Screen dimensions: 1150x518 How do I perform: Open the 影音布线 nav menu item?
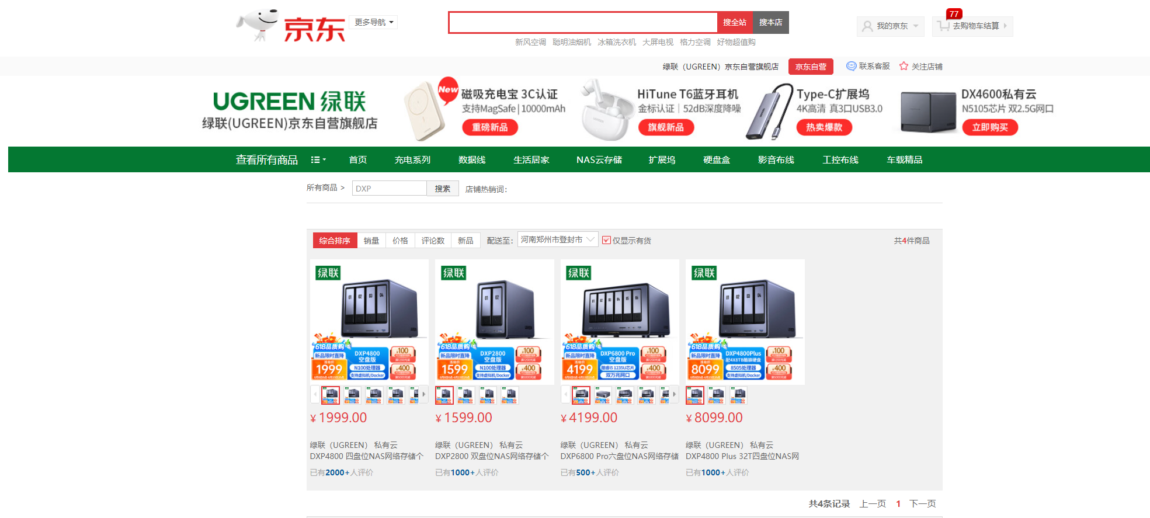coord(776,160)
